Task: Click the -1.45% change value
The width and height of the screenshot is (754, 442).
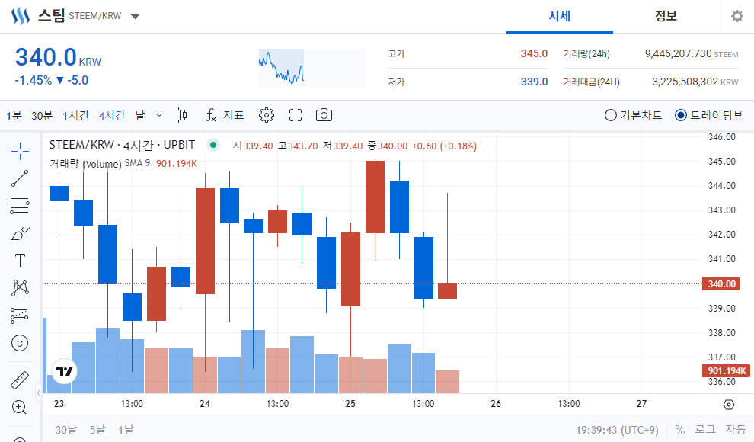Action: point(34,80)
